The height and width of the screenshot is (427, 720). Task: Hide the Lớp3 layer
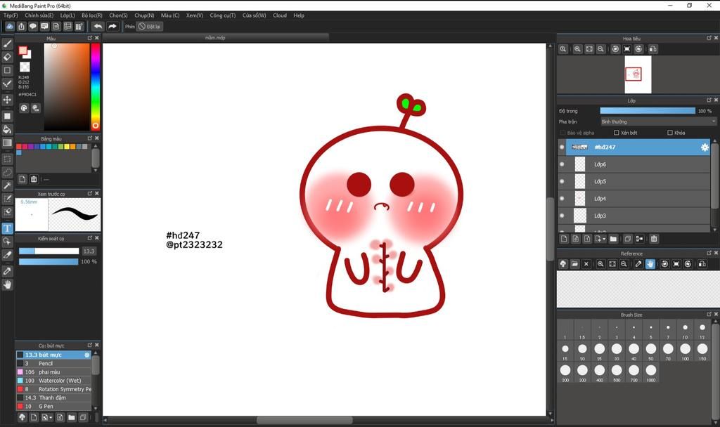tap(562, 216)
